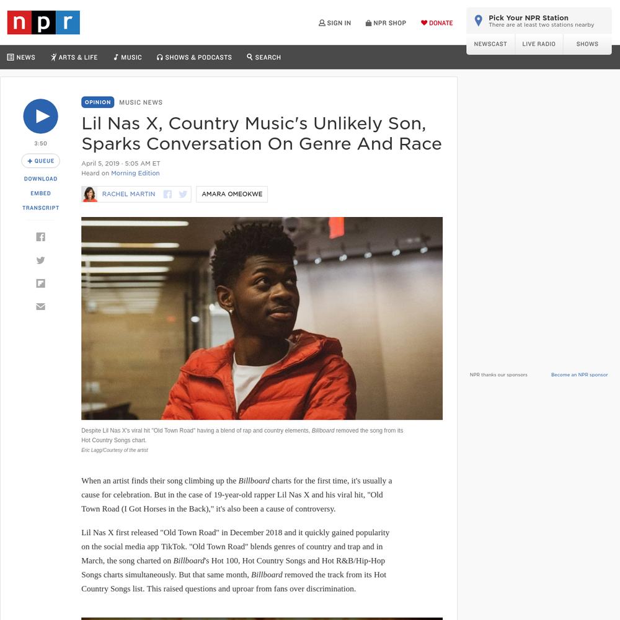Viewport: 620px width, 620px height.
Task: Click the Opinion tag badge
Action: pos(98,102)
